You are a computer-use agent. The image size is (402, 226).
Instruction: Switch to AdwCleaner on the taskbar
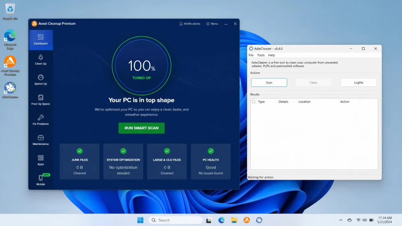coord(259,220)
